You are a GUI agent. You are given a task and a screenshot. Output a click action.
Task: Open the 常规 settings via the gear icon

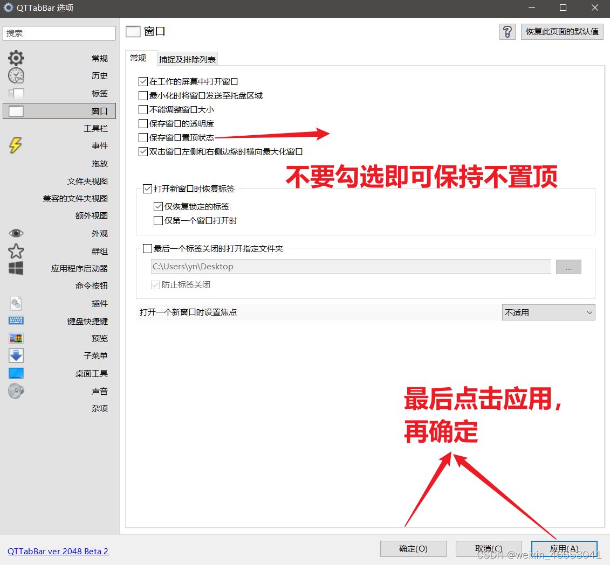[16, 58]
